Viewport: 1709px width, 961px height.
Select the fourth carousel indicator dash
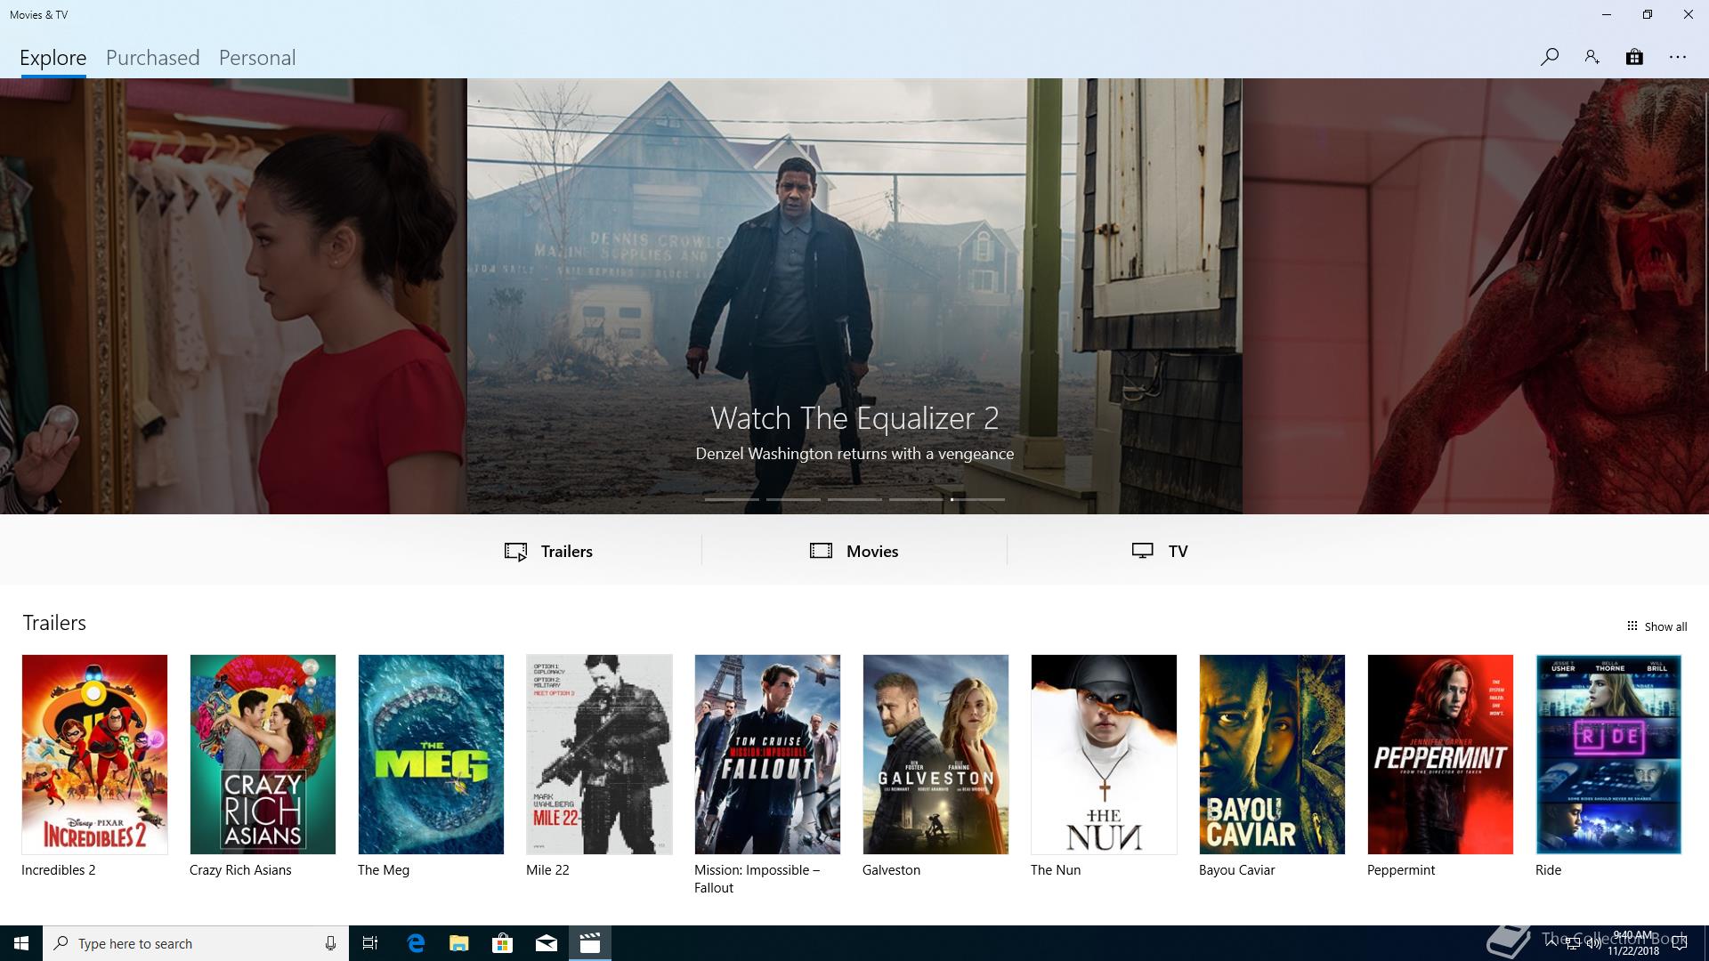[916, 499]
